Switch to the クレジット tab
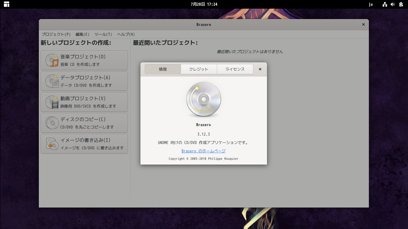408x229 pixels. coord(199,69)
